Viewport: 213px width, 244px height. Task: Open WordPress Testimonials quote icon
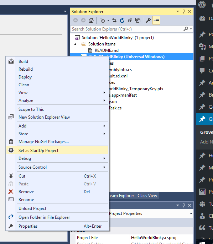[202, 228]
